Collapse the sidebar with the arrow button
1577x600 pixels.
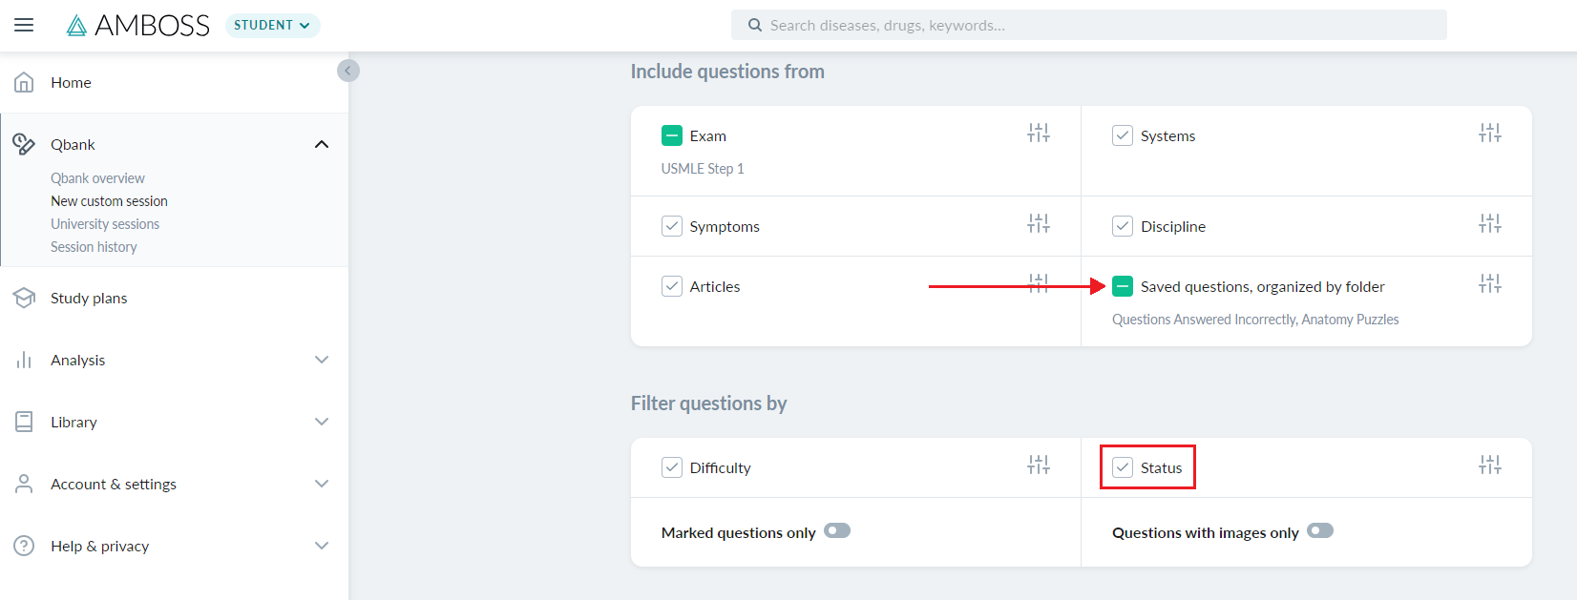point(348,71)
